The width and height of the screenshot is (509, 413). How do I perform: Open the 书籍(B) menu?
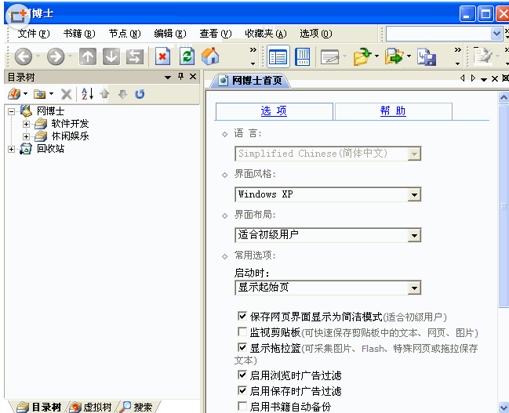pos(79,34)
